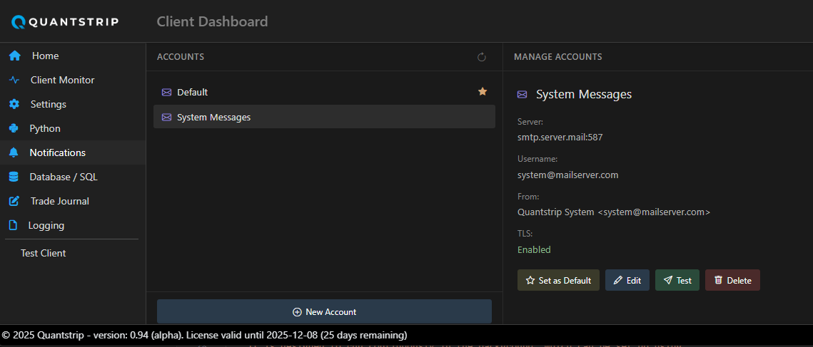Click the From value Quantstrip System
Screen dimensions: 813x347
[x=614, y=212]
